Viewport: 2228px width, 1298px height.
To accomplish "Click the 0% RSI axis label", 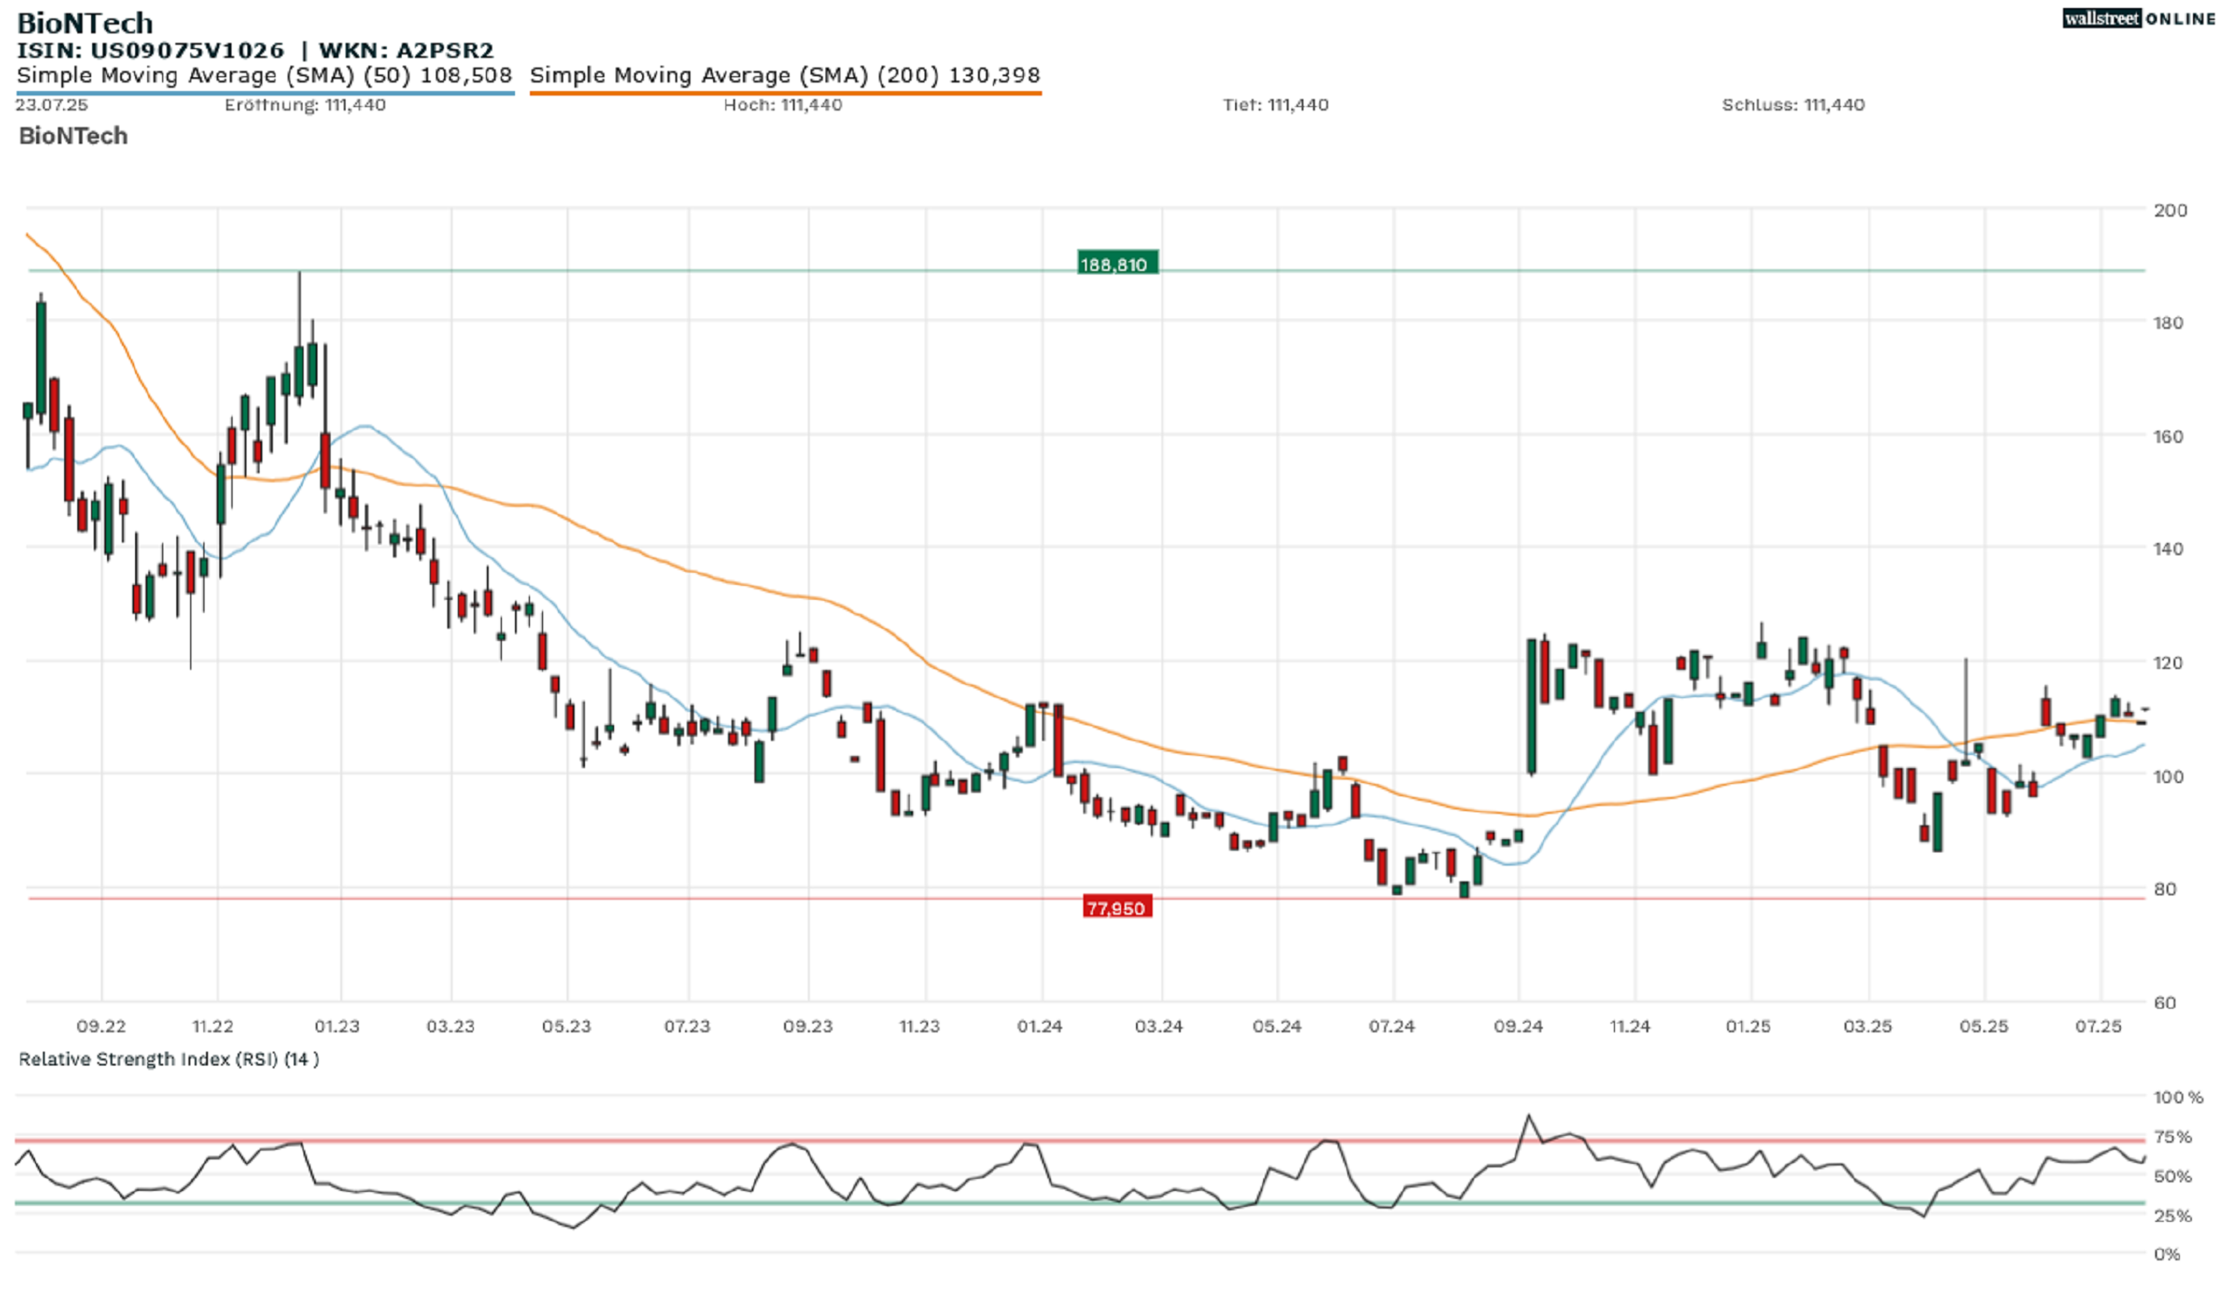I will [x=2166, y=1255].
